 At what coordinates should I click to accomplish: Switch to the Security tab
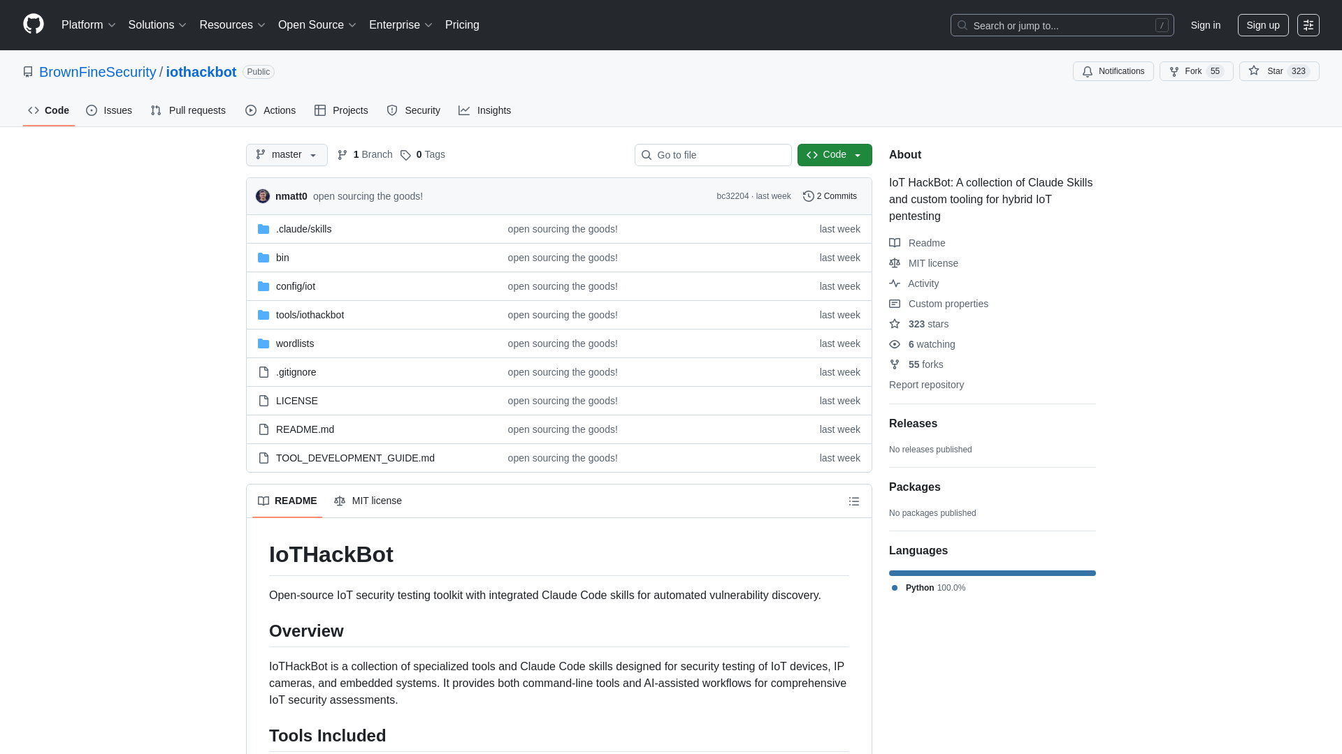click(x=413, y=110)
